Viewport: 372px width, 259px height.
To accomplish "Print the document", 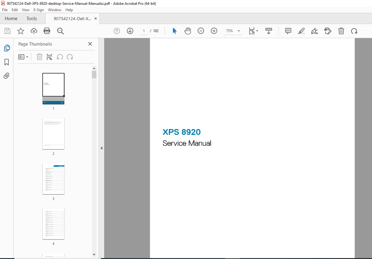I will [47, 31].
